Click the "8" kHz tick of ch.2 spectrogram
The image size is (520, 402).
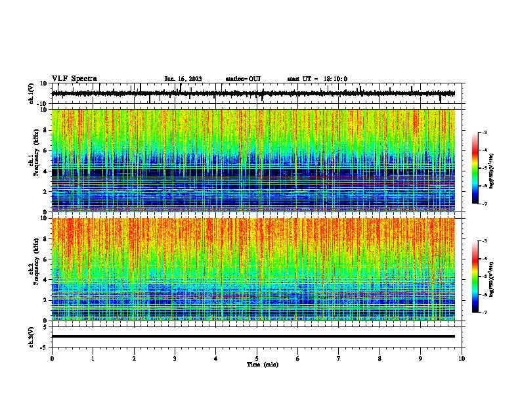click(45, 239)
